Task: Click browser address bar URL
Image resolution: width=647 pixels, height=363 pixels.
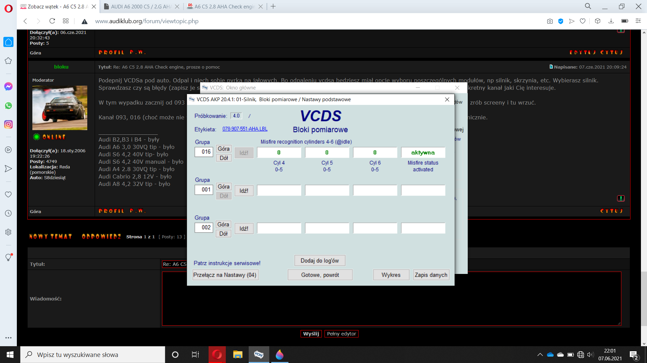Action: click(147, 21)
